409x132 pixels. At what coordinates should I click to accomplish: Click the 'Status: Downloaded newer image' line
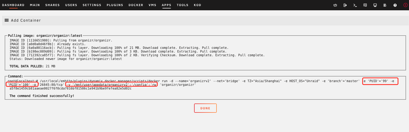point(66,59)
